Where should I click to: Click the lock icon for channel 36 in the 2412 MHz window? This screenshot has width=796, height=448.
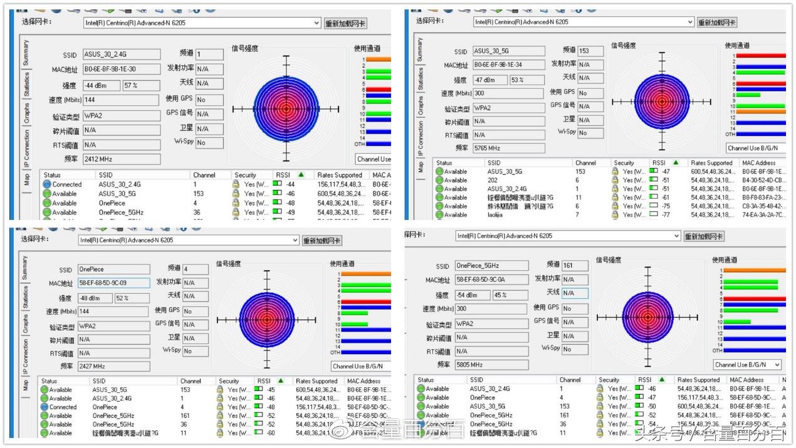[x=236, y=212]
